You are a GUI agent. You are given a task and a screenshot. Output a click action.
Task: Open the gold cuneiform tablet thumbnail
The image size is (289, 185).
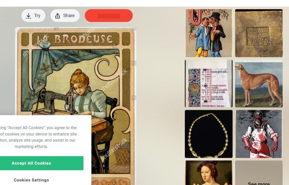click(x=259, y=33)
